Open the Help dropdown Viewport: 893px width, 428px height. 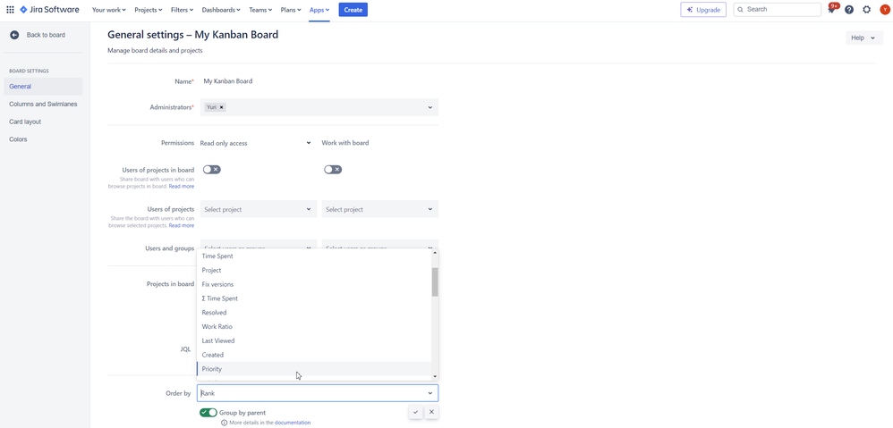pyautogui.click(x=864, y=38)
